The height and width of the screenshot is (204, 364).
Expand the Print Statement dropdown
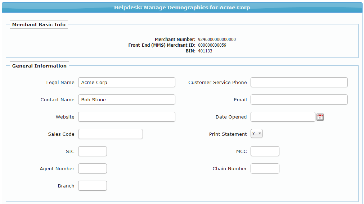(x=257, y=134)
